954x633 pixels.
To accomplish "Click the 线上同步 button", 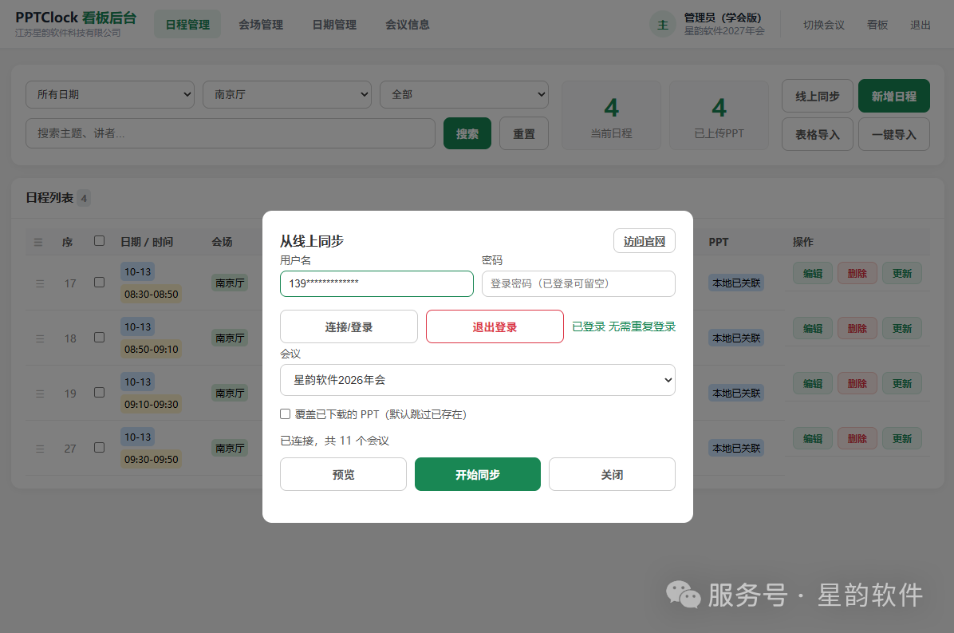I will pyautogui.click(x=818, y=96).
